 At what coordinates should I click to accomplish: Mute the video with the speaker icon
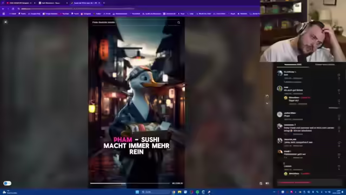tap(267, 183)
